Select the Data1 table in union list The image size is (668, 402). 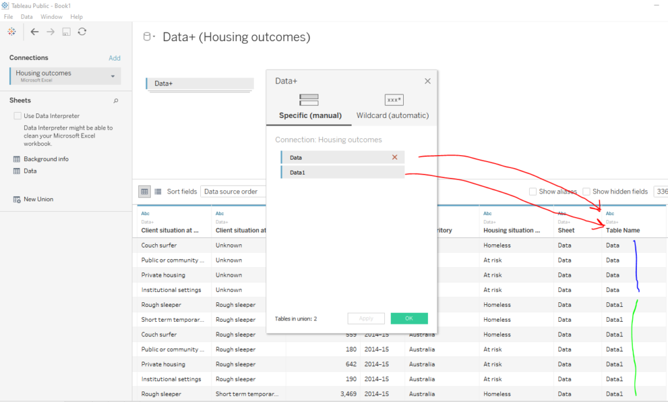(x=342, y=172)
